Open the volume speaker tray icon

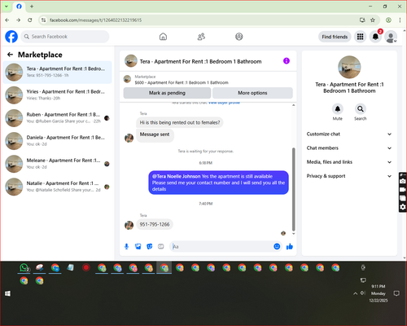pyautogui.click(x=363, y=293)
